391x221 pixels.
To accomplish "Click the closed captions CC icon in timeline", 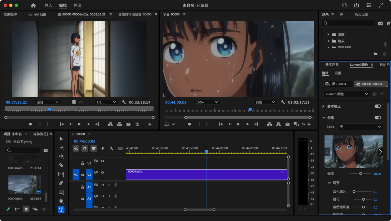I will (120, 148).
